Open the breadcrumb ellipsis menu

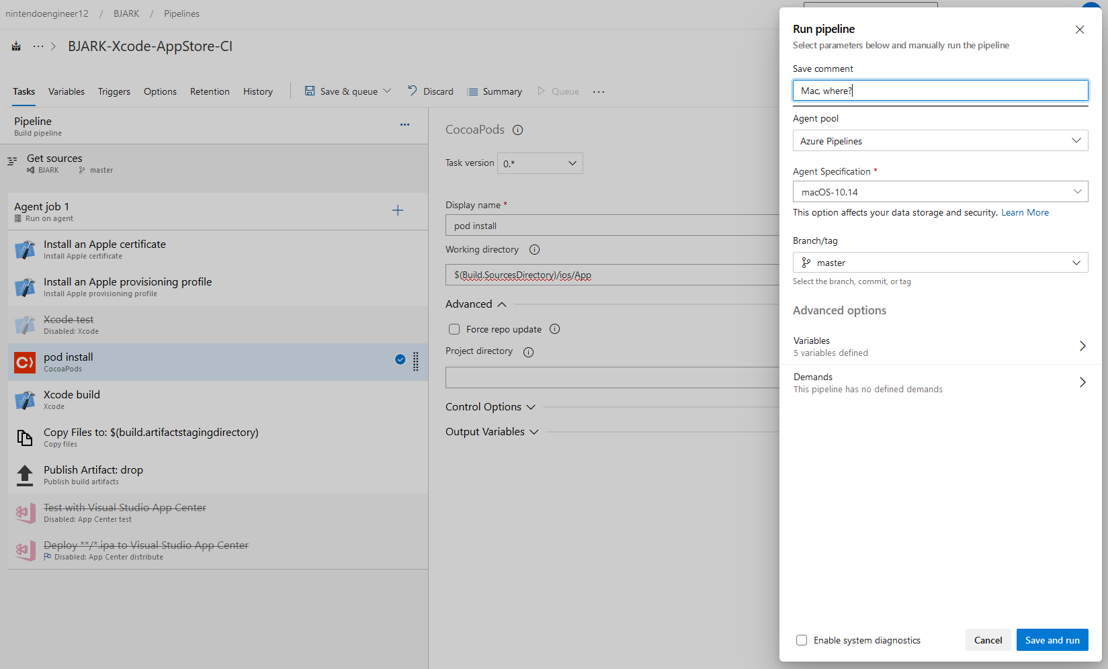(x=38, y=46)
